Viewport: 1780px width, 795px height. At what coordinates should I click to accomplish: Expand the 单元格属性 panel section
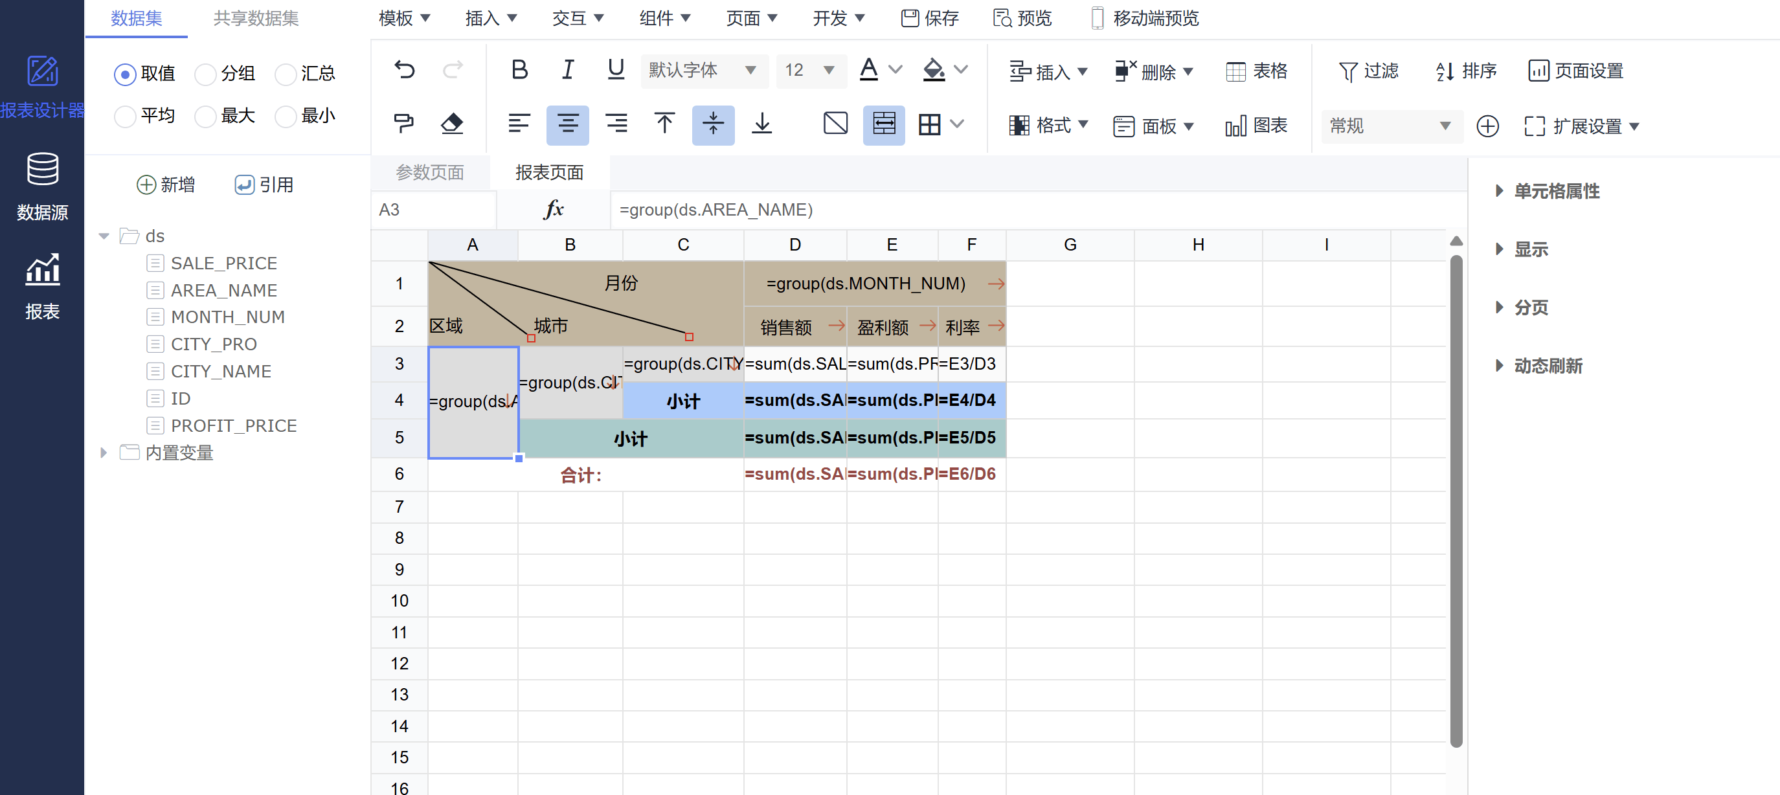pos(1555,192)
